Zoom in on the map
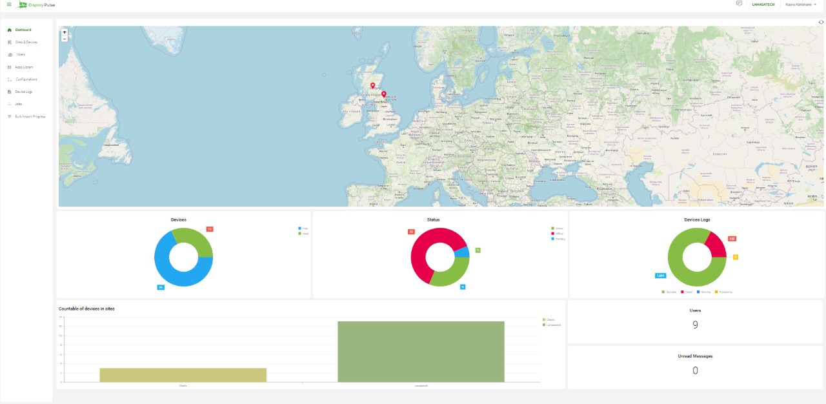The image size is (826, 404). [65, 32]
